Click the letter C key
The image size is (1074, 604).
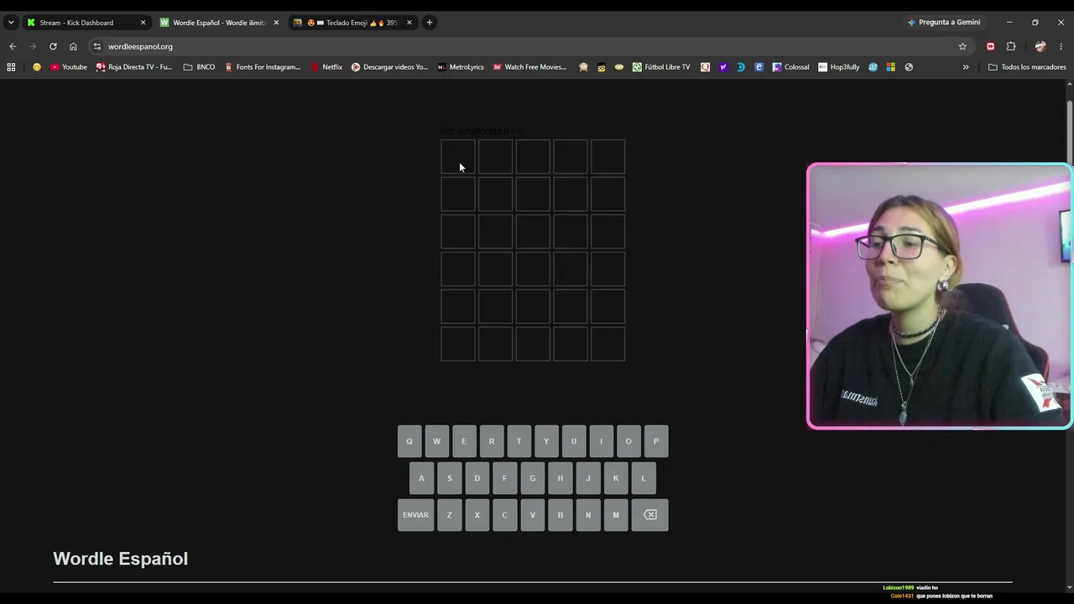coord(504,515)
